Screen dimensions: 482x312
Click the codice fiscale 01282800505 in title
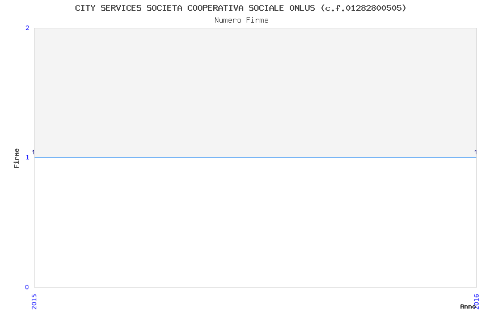374,8
